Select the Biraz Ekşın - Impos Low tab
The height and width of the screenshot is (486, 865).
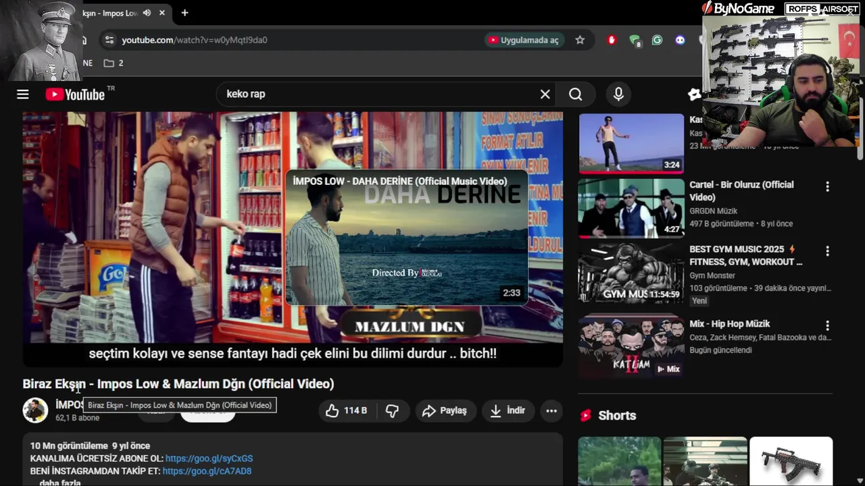pos(110,13)
